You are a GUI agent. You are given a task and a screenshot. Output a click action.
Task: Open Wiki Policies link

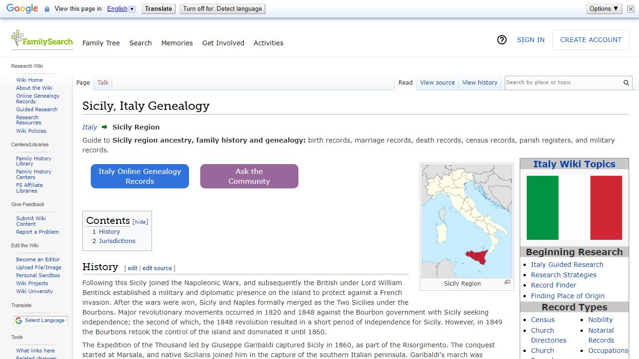(x=31, y=131)
